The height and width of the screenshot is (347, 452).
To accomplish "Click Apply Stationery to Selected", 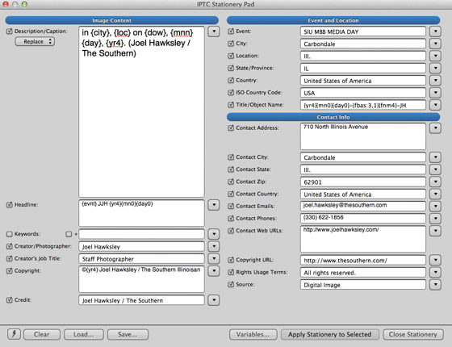I will pyautogui.click(x=330, y=334).
